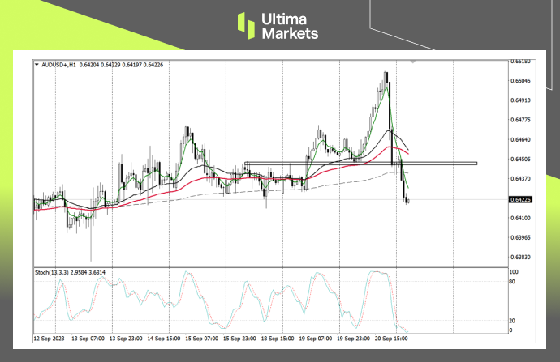Click the stochastic 20 level label
The image size is (560, 362).
click(513, 320)
